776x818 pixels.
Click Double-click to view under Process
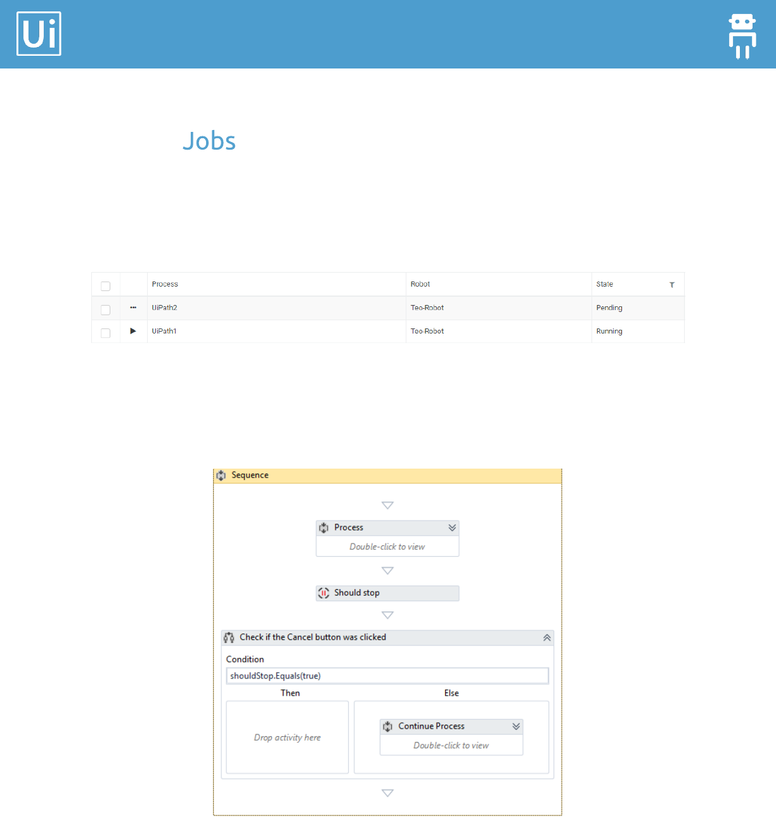tap(387, 547)
